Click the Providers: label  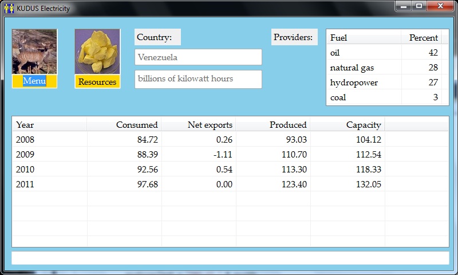click(x=294, y=37)
